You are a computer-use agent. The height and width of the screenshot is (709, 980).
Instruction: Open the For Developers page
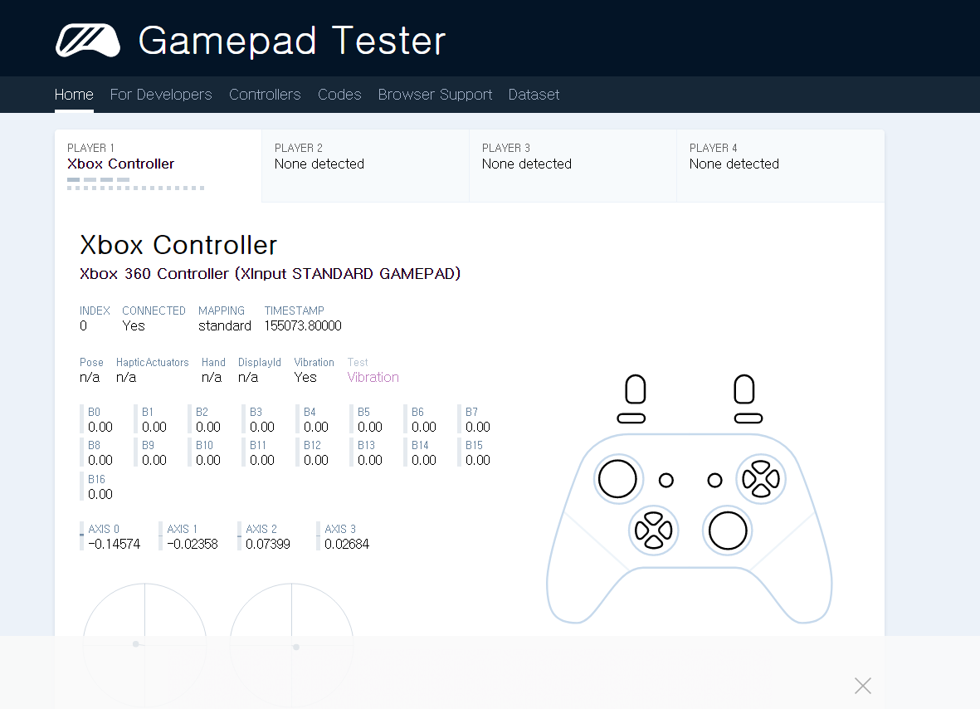coord(161,95)
